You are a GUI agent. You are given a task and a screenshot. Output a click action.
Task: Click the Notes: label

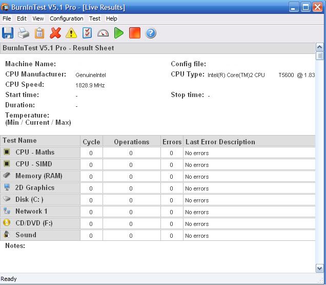(x=15, y=245)
